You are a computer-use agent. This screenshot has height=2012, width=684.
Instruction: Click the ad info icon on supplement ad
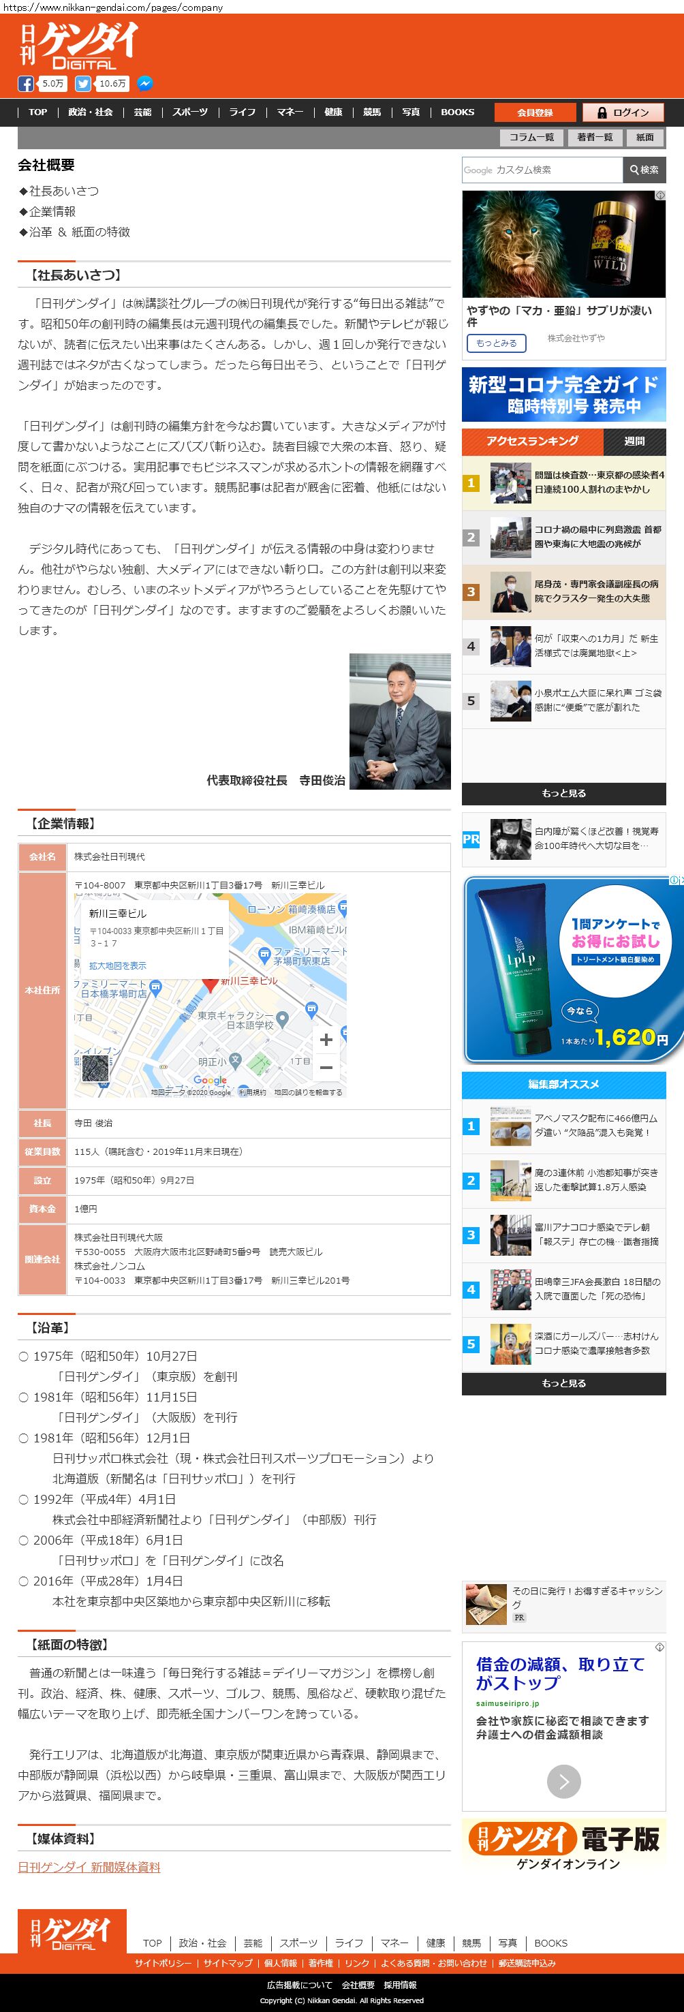point(659,196)
